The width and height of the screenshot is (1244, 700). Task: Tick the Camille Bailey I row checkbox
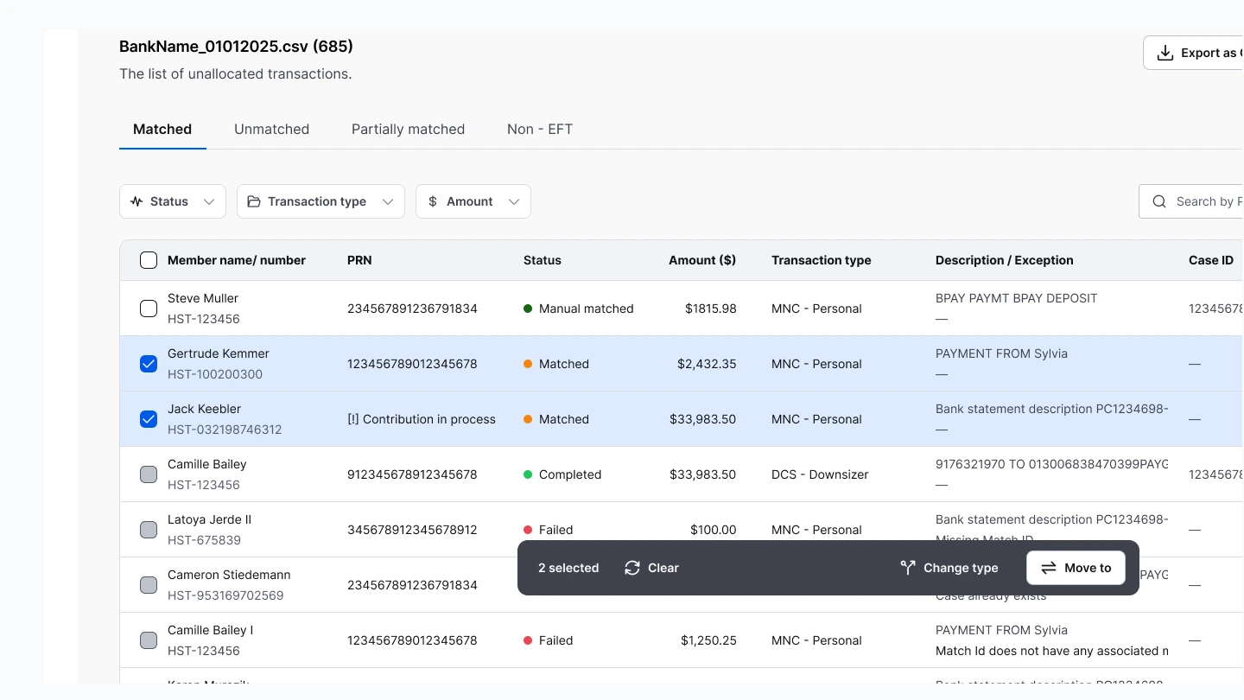(149, 640)
